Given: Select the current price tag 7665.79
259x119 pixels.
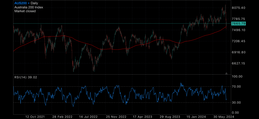Looking at the screenshot, I should click(239, 23).
